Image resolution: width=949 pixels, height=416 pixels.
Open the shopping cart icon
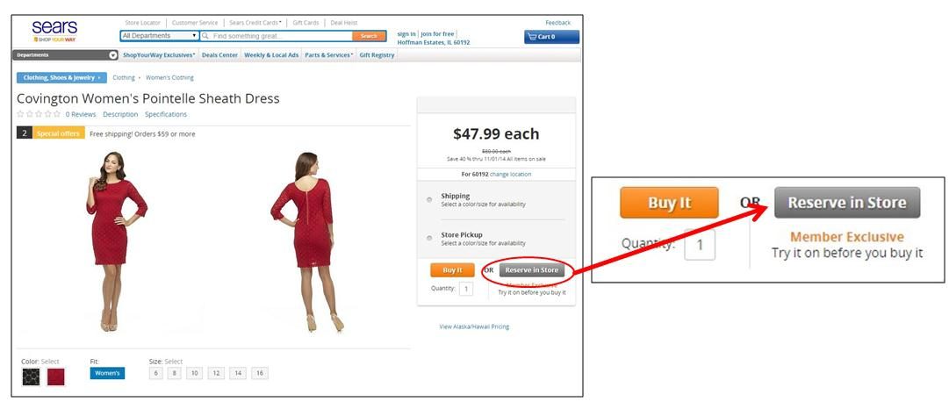(532, 37)
